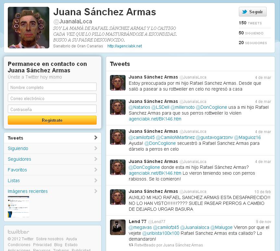280x251 pixels.
Task: Click the chevron next to Favoritos
Action: 96,169
